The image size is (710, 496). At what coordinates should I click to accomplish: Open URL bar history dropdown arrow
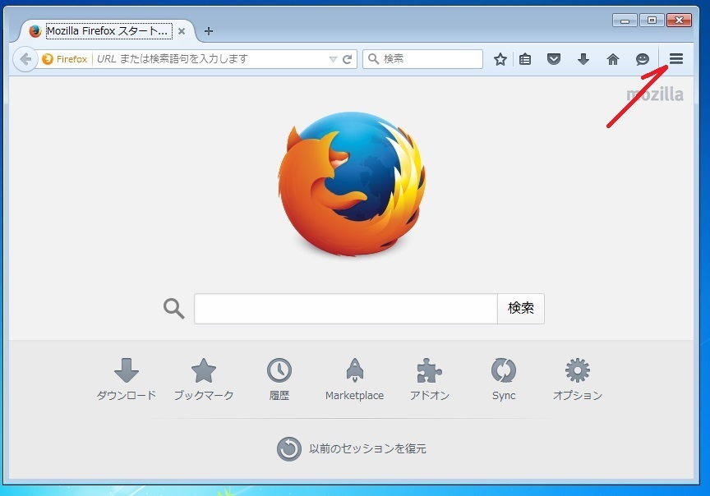coord(333,59)
